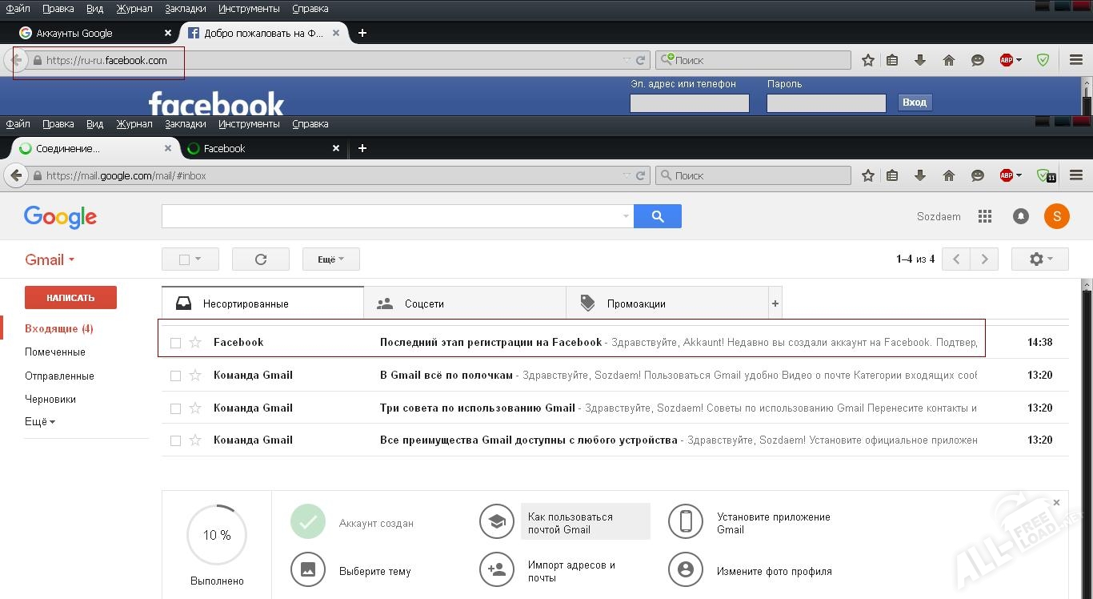Click the blue Gmail search button
Screen dimensions: 1093x599
click(x=657, y=216)
